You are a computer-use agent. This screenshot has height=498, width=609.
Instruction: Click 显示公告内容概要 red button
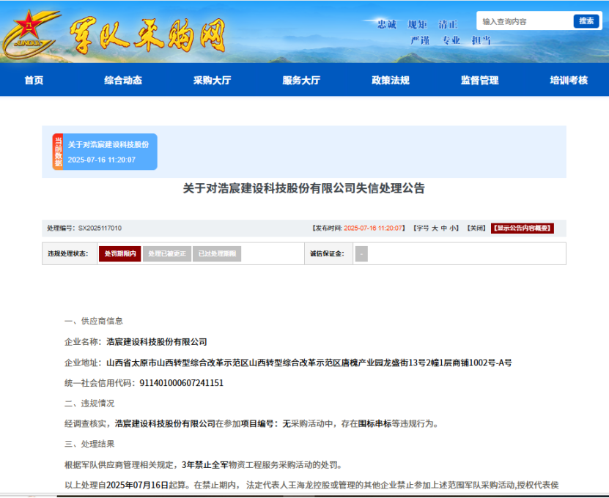point(523,228)
